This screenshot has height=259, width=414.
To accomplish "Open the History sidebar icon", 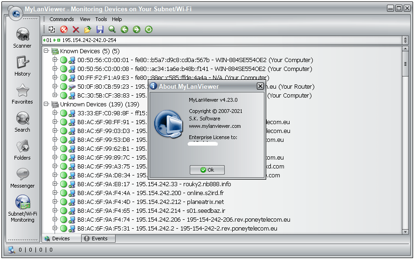I will [x=22, y=66].
